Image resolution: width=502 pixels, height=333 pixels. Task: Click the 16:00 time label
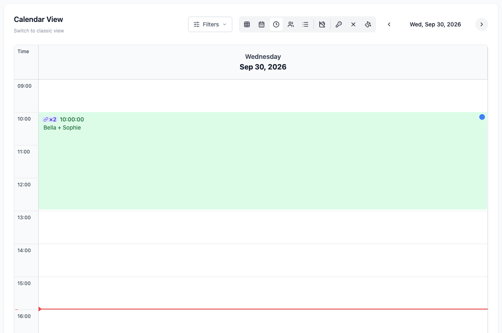coord(24,316)
